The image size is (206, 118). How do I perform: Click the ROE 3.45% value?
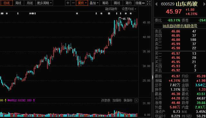[201, 112]
